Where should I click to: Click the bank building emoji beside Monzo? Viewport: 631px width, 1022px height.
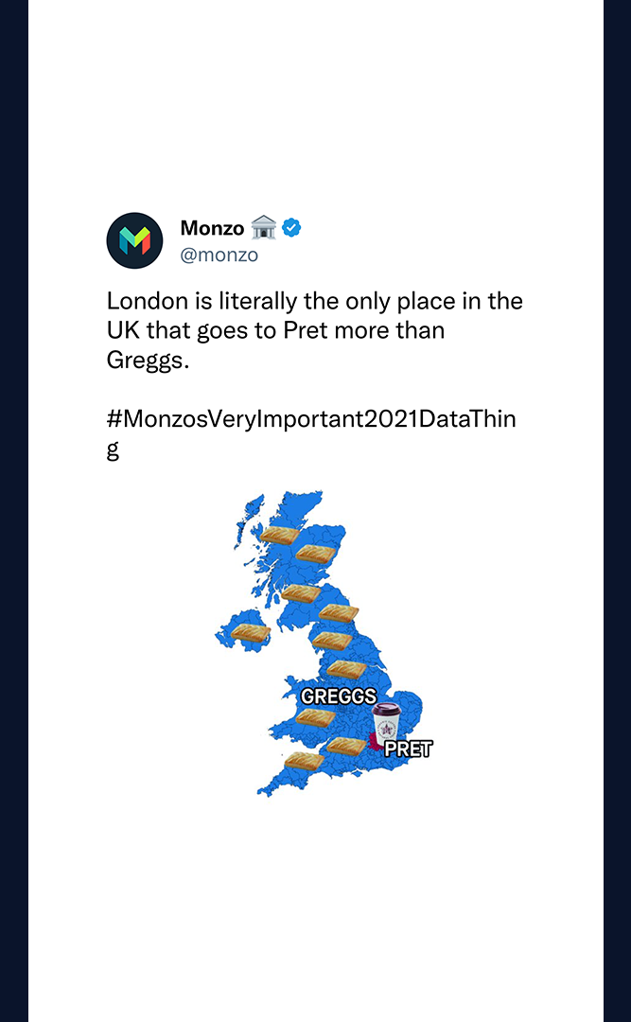263,228
